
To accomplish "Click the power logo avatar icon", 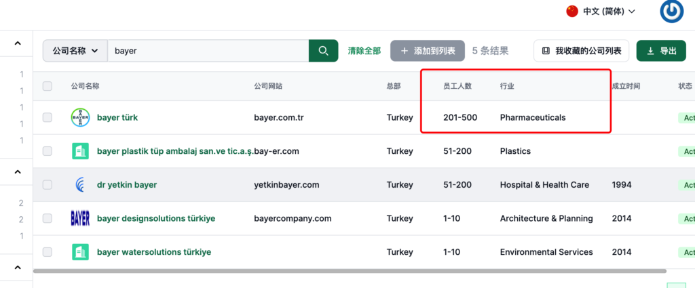I will [x=671, y=11].
